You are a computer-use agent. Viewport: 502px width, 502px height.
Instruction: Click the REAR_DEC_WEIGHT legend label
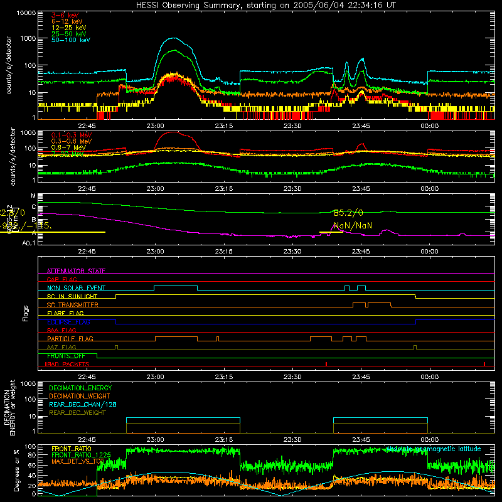pos(77,413)
